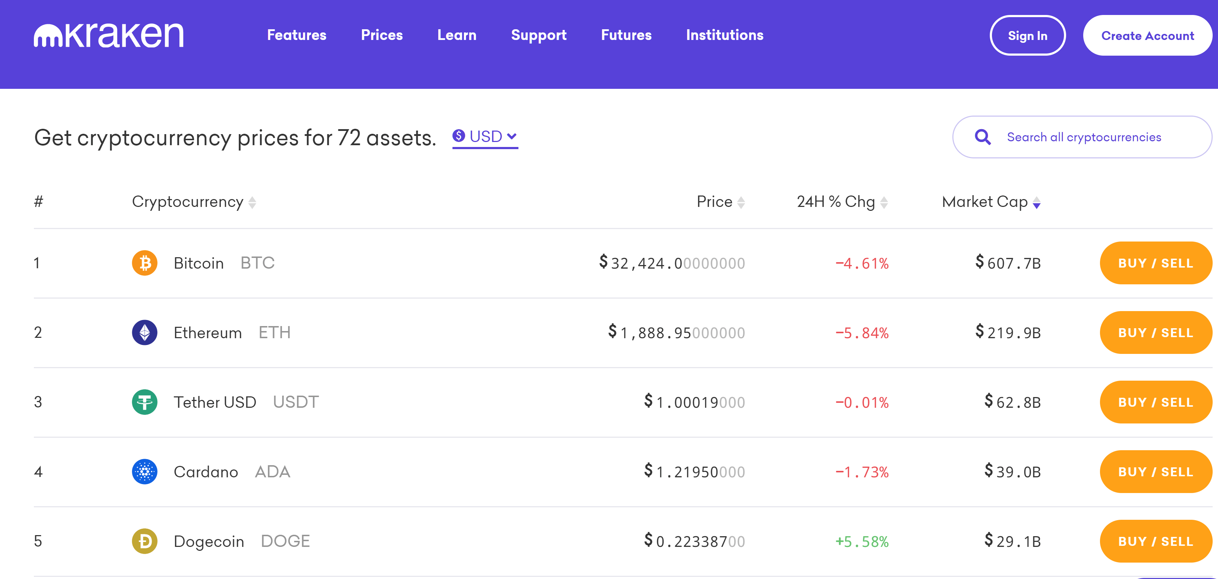Select the Tether USD coin icon
This screenshot has height=579, width=1218.
(x=145, y=402)
